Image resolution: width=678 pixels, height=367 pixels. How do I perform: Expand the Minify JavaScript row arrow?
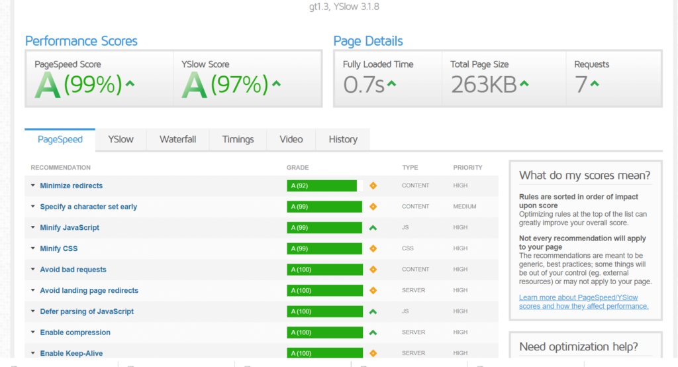point(33,227)
